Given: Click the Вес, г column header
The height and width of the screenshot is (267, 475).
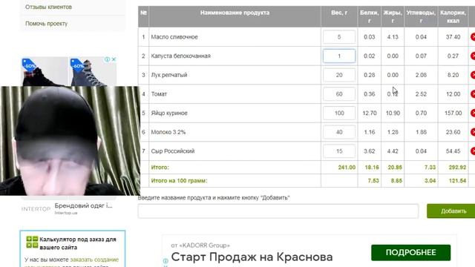Looking at the screenshot, I should [339, 13].
